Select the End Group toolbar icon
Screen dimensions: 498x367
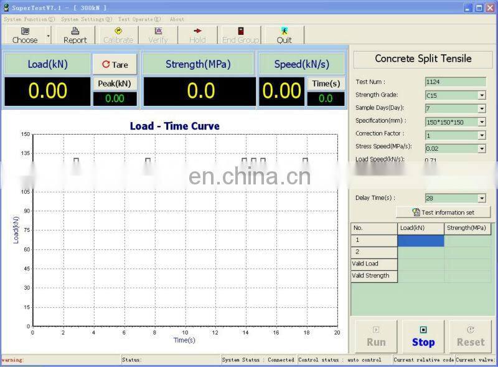click(x=240, y=34)
